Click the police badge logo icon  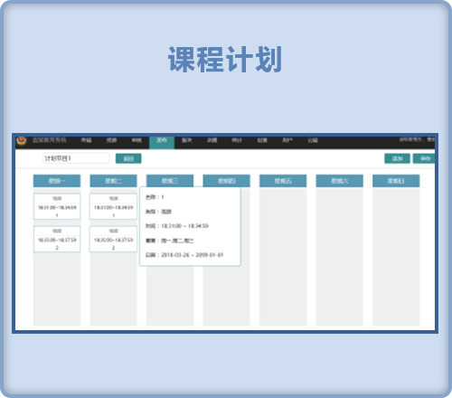(22, 140)
